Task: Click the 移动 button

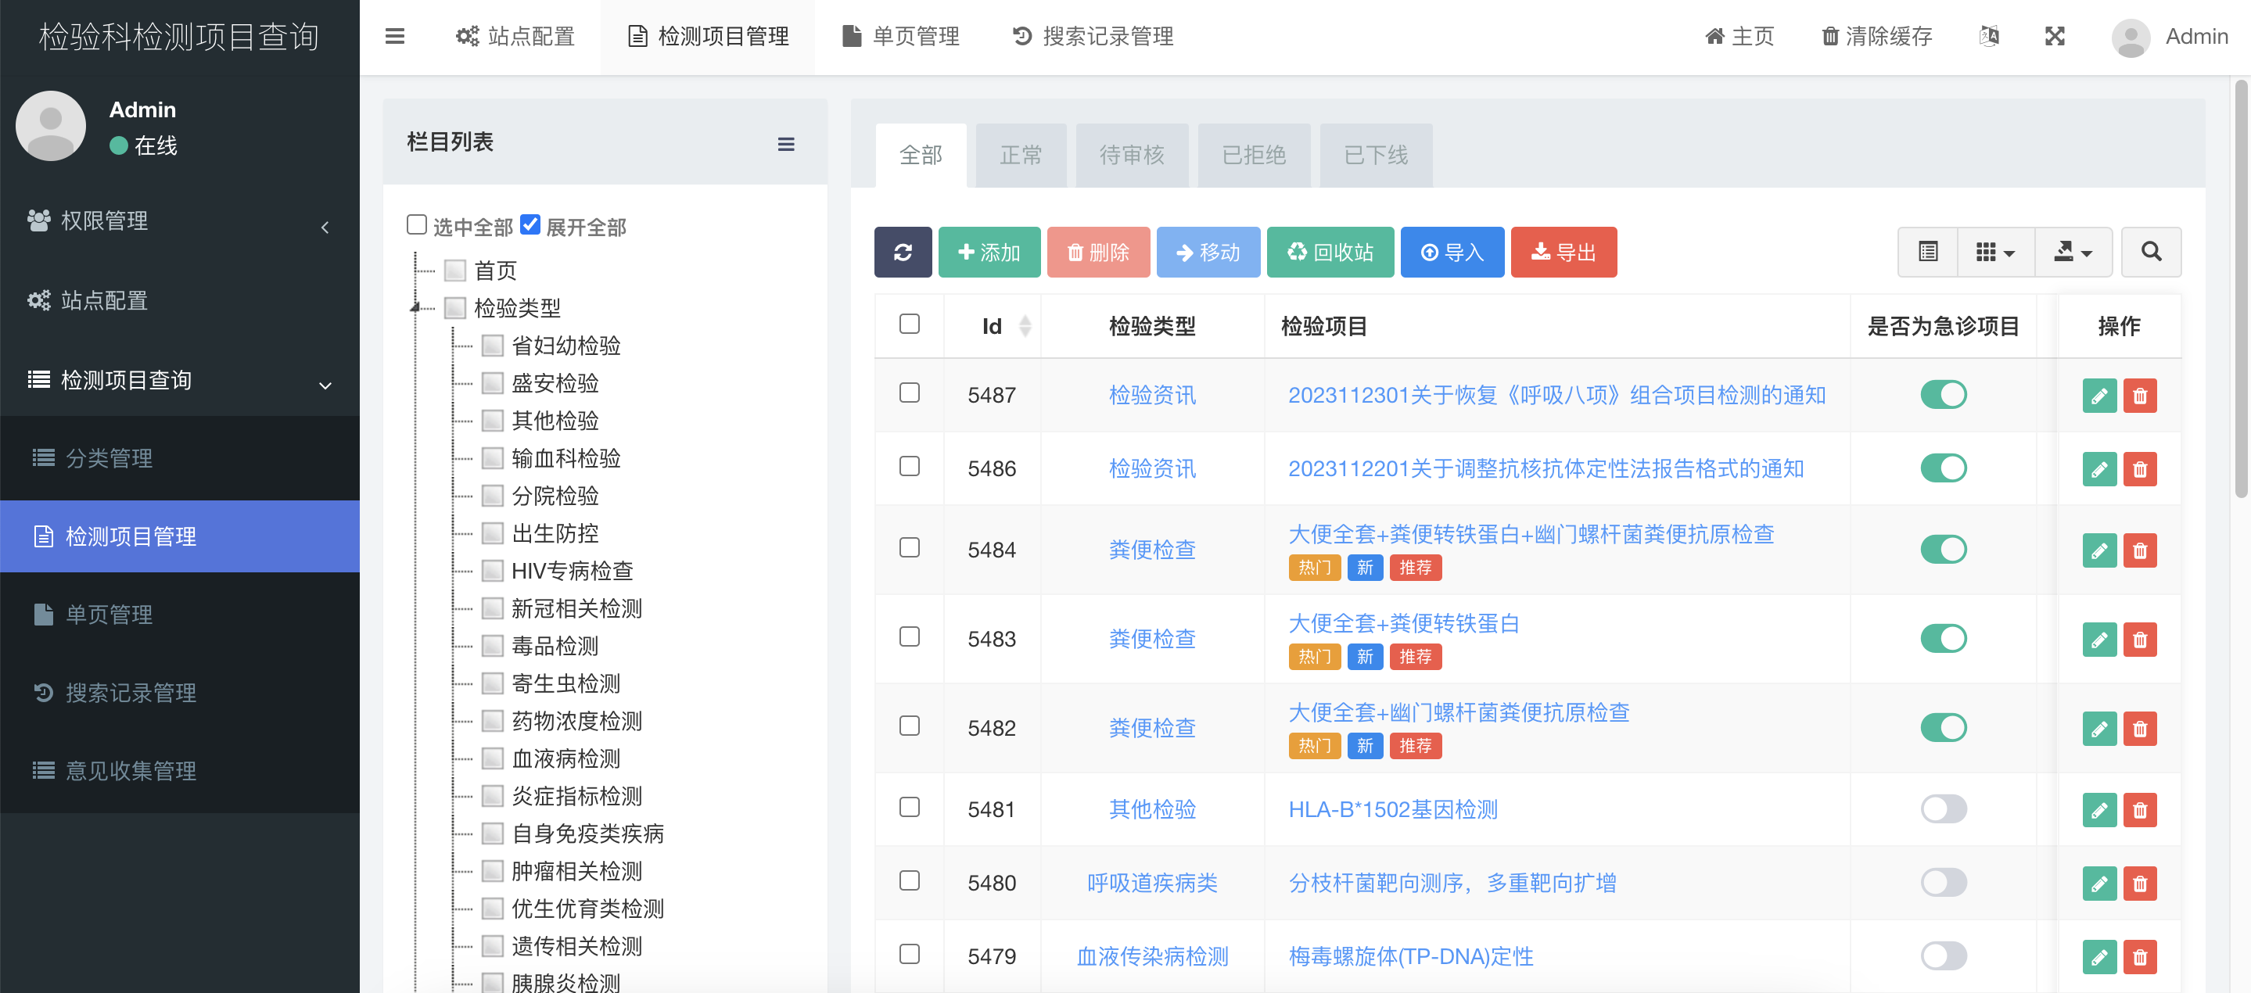Action: (x=1208, y=253)
